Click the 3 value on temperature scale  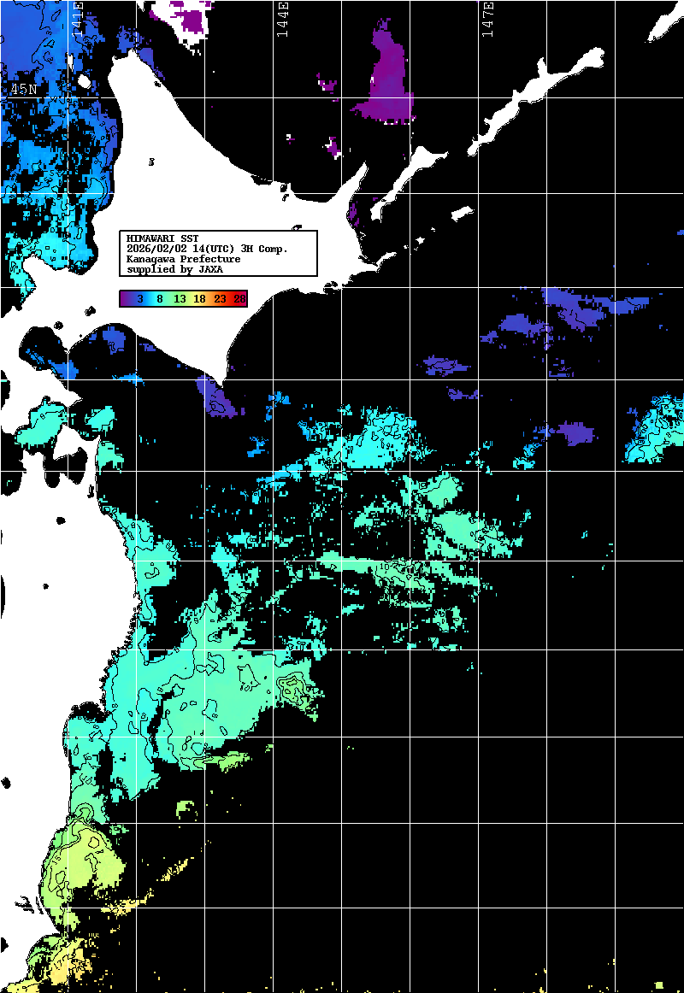click(139, 299)
